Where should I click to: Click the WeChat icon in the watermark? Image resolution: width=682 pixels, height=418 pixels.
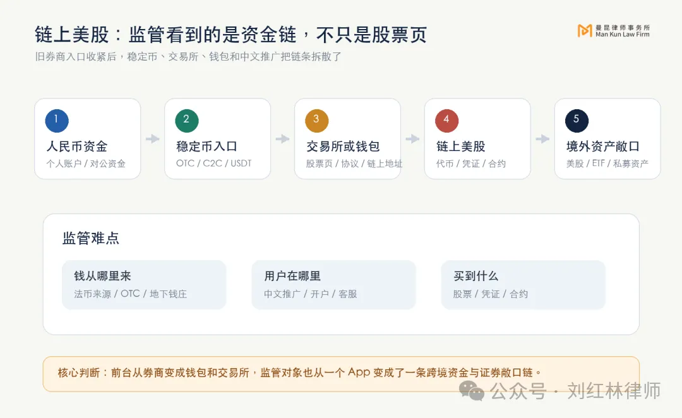click(472, 390)
